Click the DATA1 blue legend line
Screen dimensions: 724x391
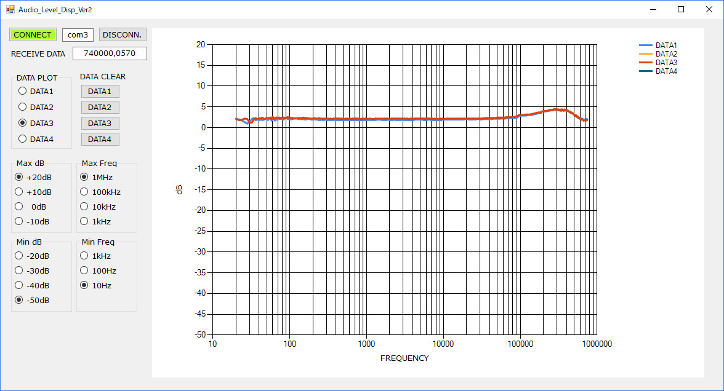646,45
